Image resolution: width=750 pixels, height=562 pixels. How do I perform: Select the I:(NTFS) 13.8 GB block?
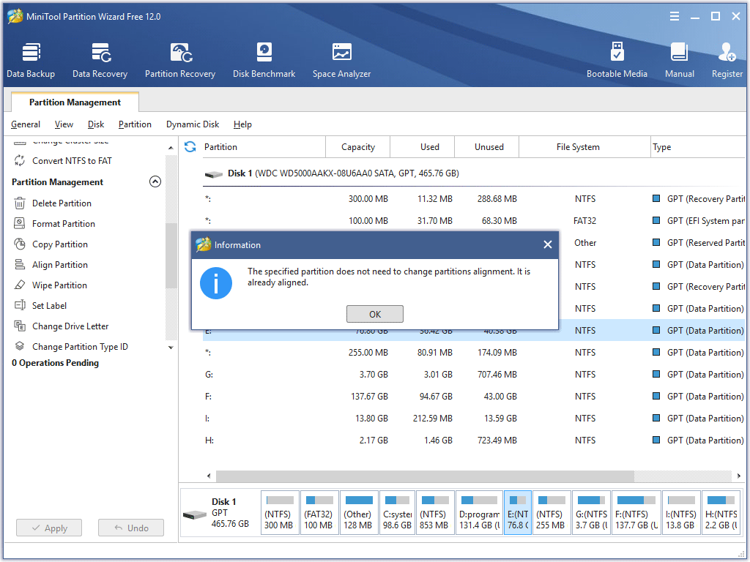pyautogui.click(x=681, y=513)
